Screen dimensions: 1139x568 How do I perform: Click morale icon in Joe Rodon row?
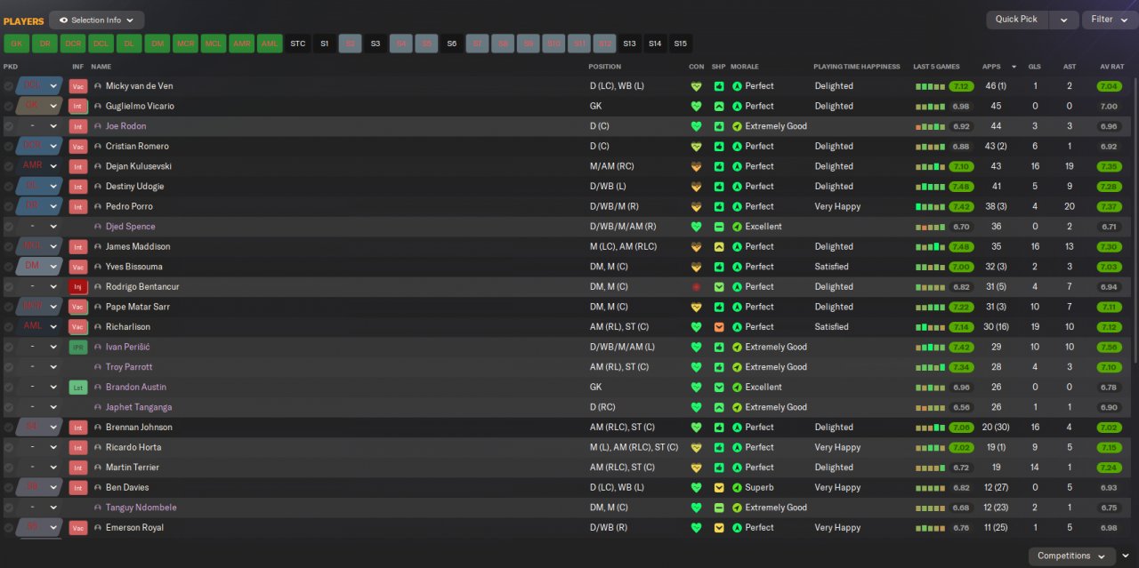(x=737, y=126)
